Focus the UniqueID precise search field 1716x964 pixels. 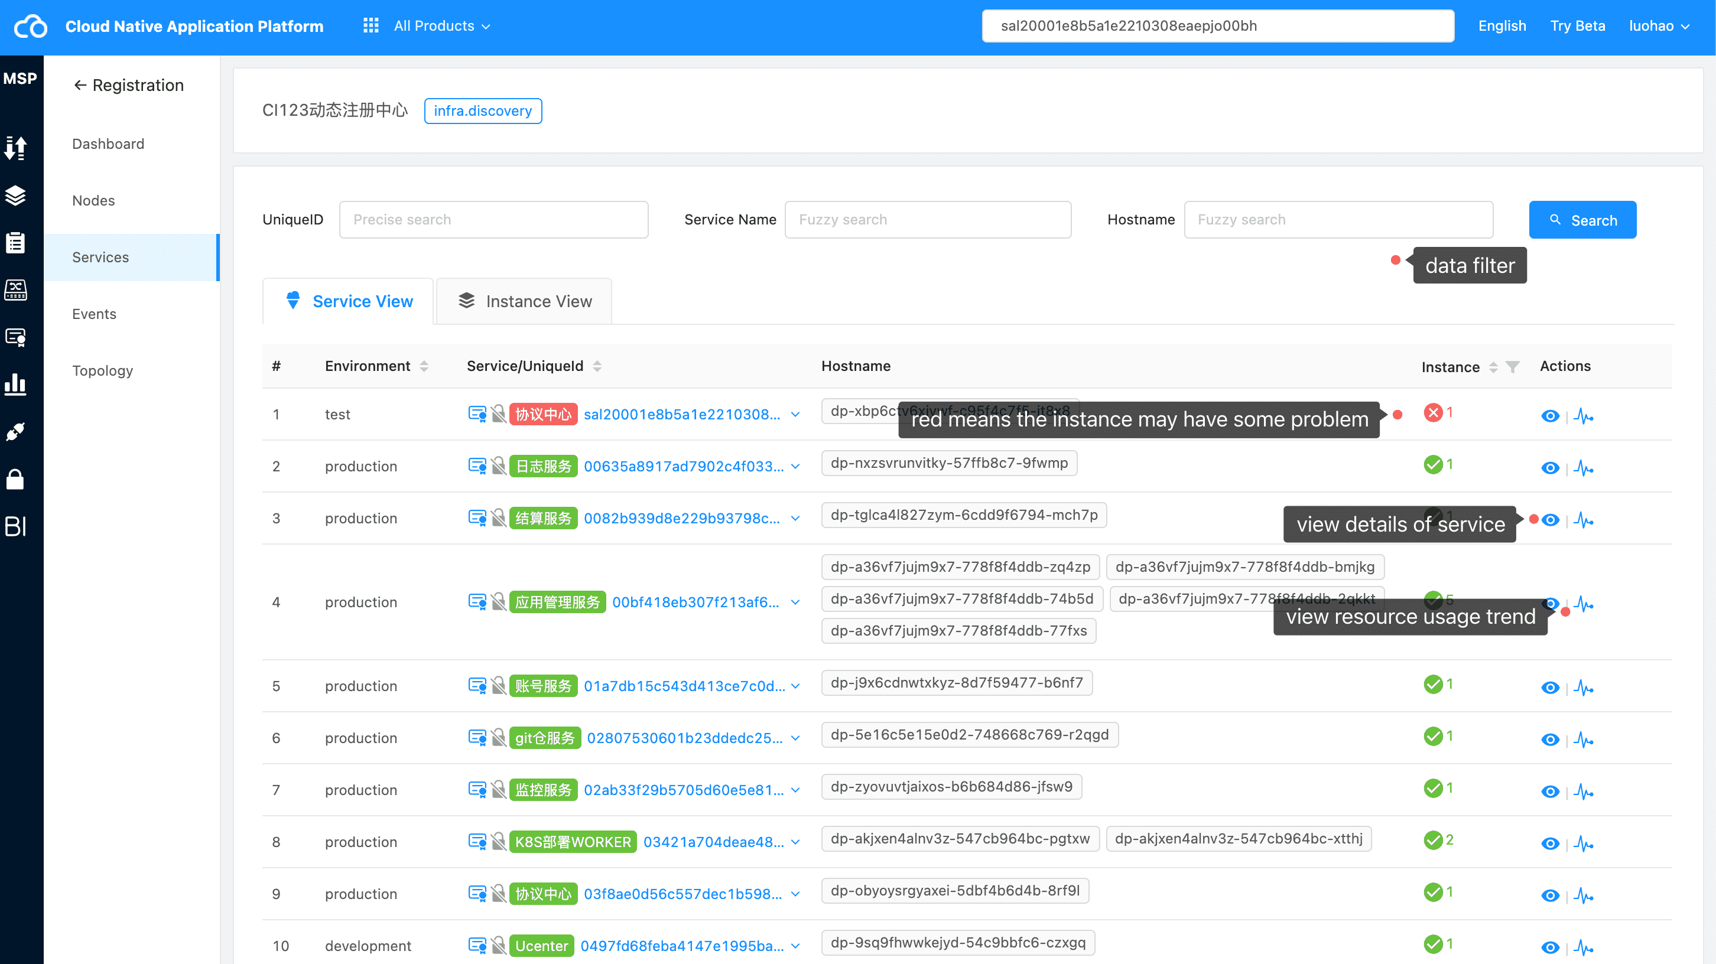pyautogui.click(x=493, y=220)
